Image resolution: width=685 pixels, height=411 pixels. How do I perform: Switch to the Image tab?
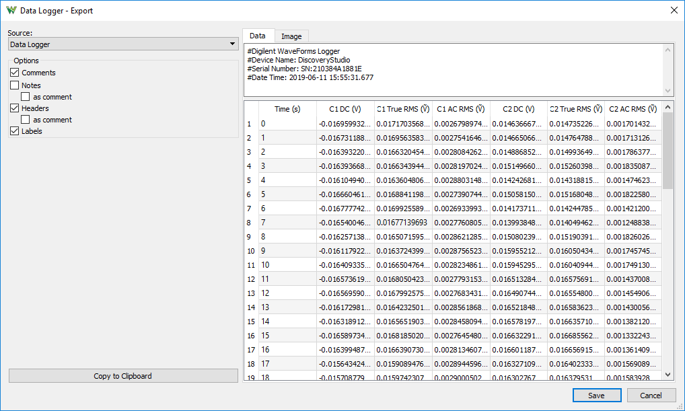[291, 36]
